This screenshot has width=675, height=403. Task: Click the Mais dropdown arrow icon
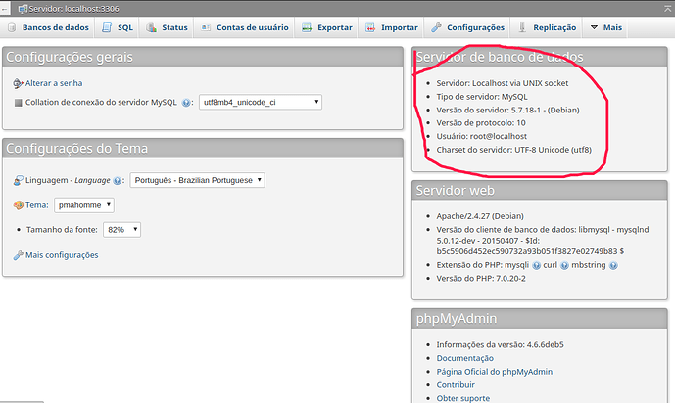click(x=594, y=27)
